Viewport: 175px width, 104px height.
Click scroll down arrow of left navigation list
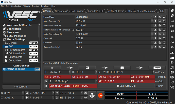tap(39, 62)
